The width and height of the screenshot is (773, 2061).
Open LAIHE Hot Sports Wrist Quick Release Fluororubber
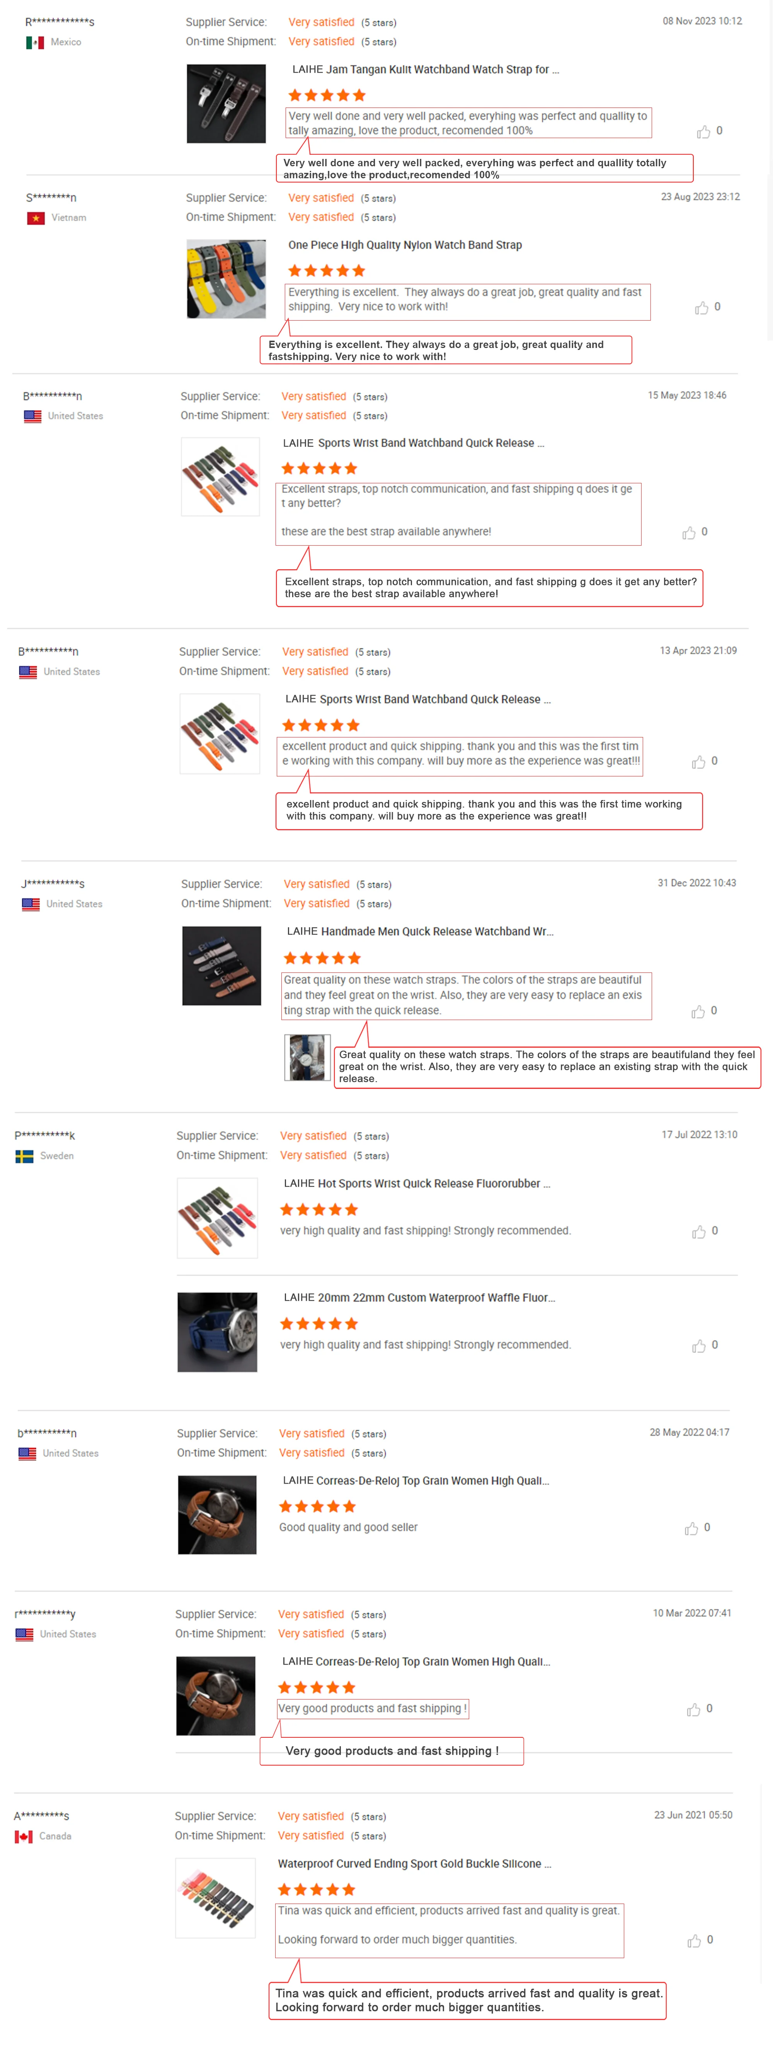417,1183
